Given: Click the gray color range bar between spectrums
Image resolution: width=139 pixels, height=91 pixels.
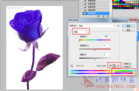Looking at the screenshot, I should tap(124, 72).
